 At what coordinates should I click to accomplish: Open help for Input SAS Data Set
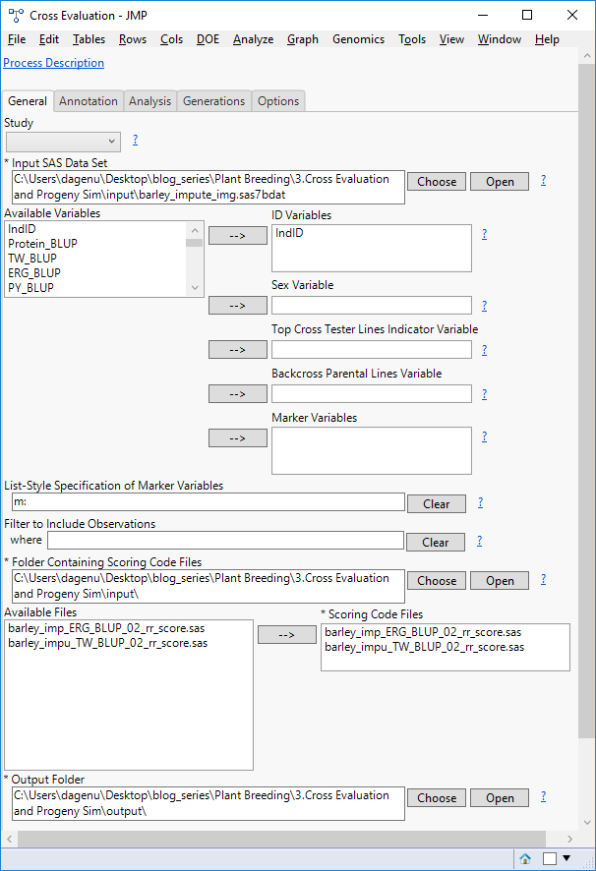coord(543,181)
